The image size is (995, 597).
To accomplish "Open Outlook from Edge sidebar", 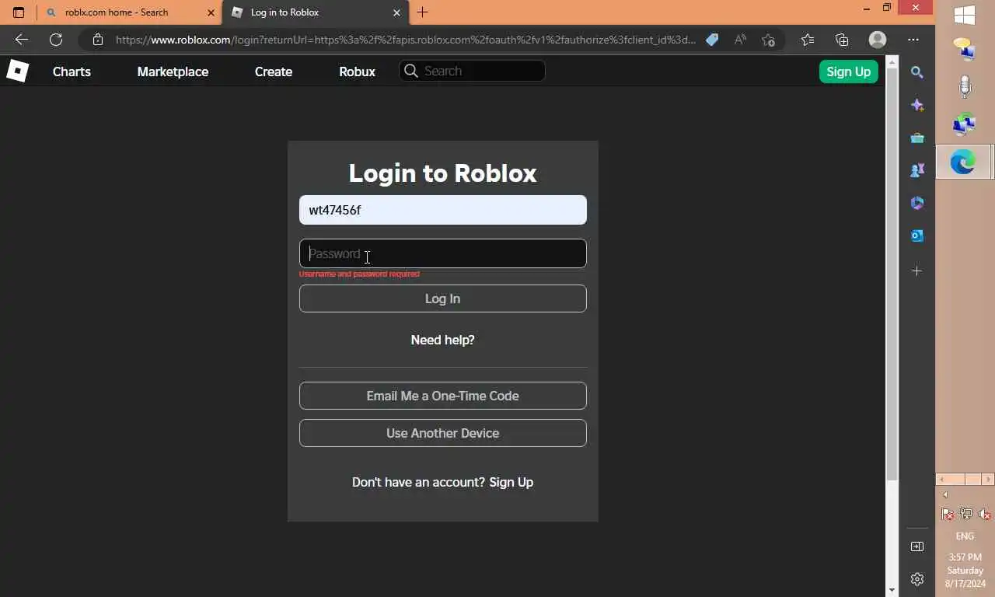I will [917, 236].
